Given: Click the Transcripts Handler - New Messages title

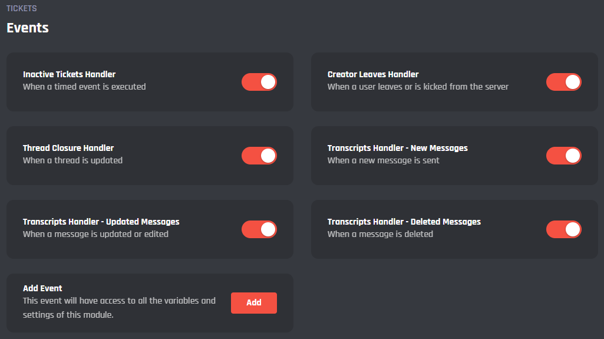Looking at the screenshot, I should tap(397, 148).
